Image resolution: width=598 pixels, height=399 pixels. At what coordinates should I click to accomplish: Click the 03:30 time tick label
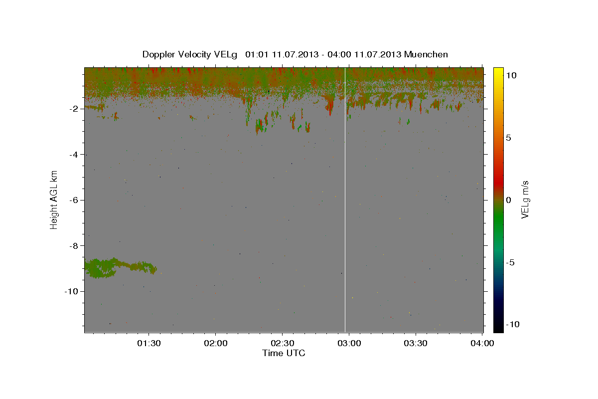point(415,343)
